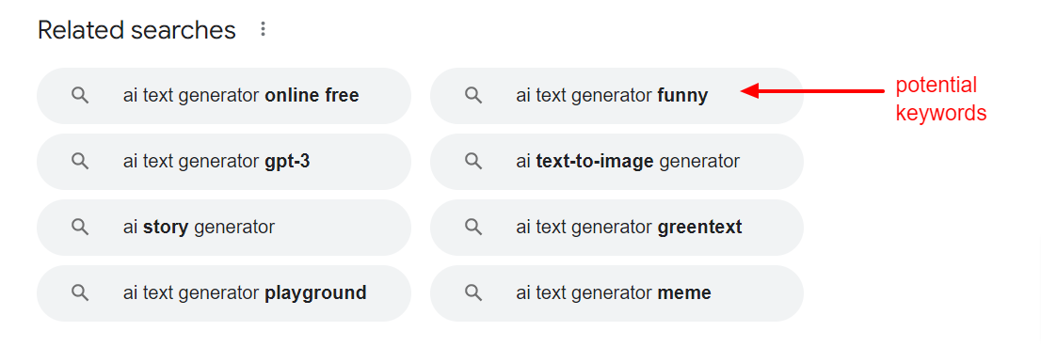Click the red arrow pointing to funny
1041x363 pixels.
[x=812, y=91]
